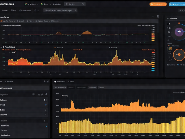Image resolution: width=185 pixels, height=139 pixels.
Task: Click the orange flag marker on the blue gauge
Action: pyautogui.click(x=179, y=23)
